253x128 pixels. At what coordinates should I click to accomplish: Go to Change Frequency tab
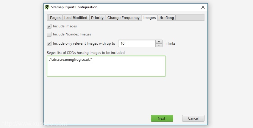tap(124, 18)
